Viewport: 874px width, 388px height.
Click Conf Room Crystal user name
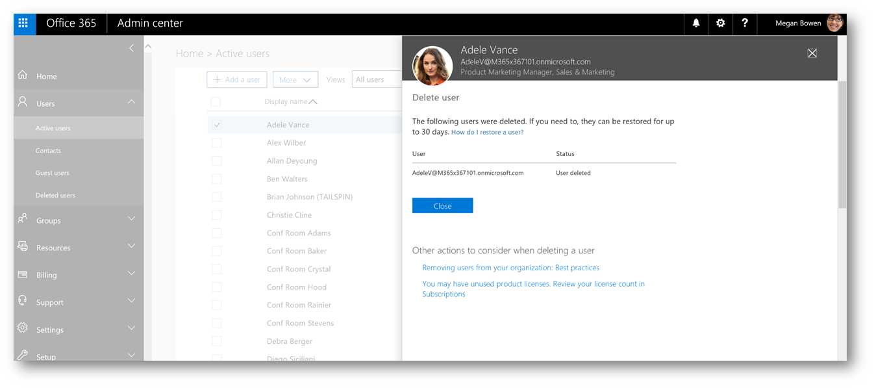pos(299,269)
